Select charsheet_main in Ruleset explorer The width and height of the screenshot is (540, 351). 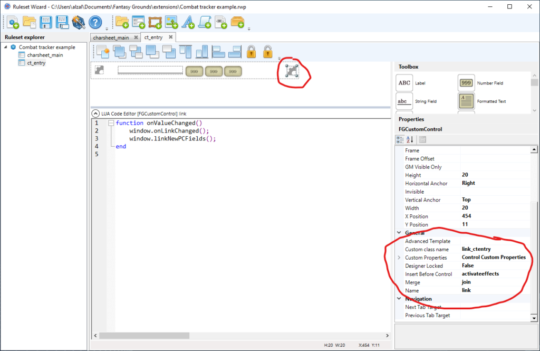click(45, 55)
